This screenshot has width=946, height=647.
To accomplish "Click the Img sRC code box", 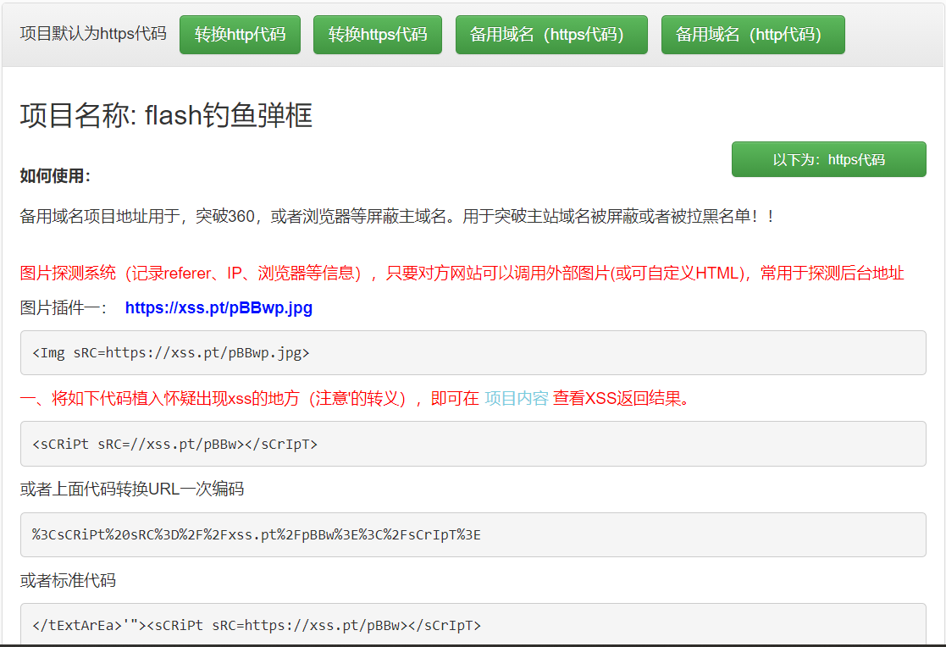I will pyautogui.click(x=473, y=352).
